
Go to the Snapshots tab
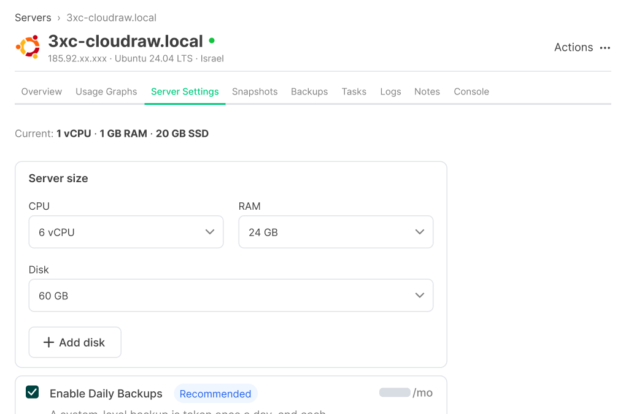tap(255, 92)
